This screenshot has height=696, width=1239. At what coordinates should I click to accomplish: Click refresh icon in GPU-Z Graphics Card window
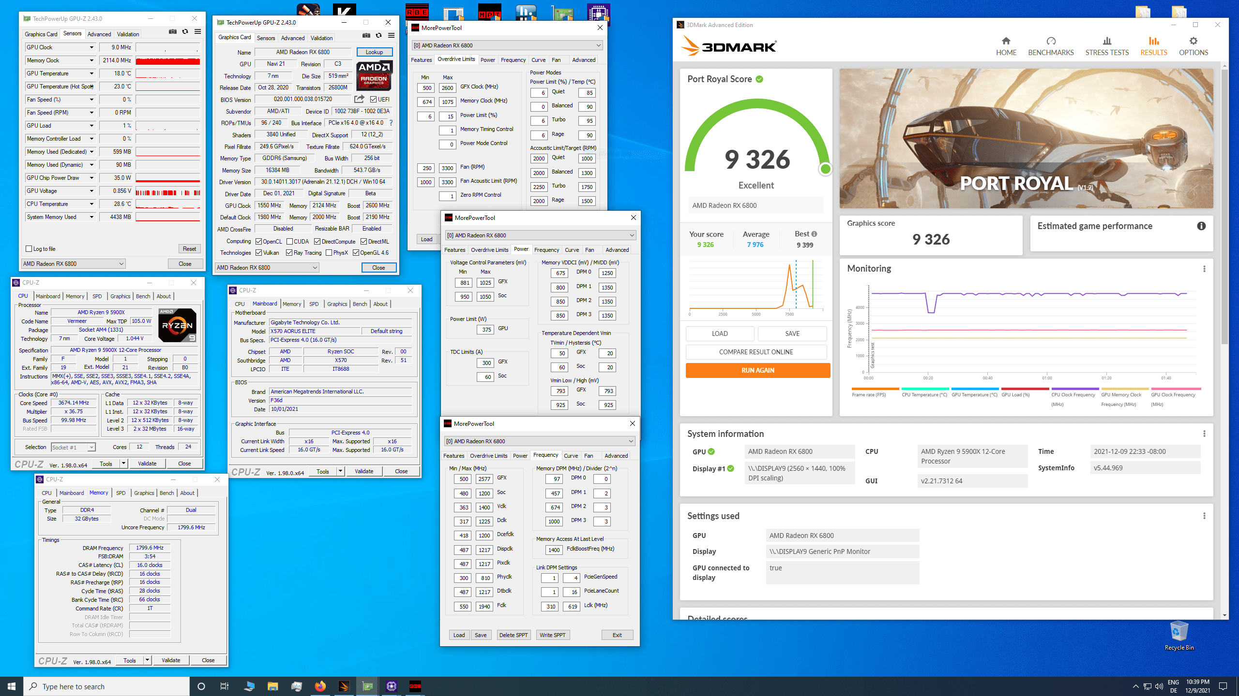(378, 35)
